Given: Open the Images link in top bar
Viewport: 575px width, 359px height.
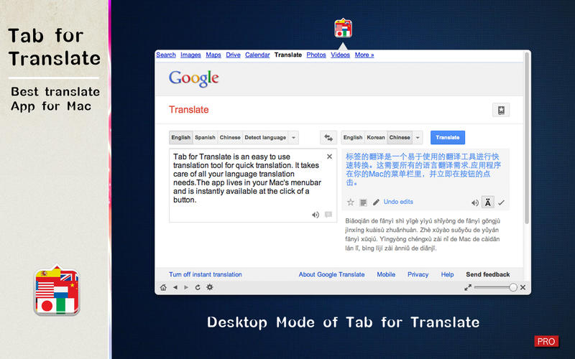Looking at the screenshot, I should click(190, 55).
